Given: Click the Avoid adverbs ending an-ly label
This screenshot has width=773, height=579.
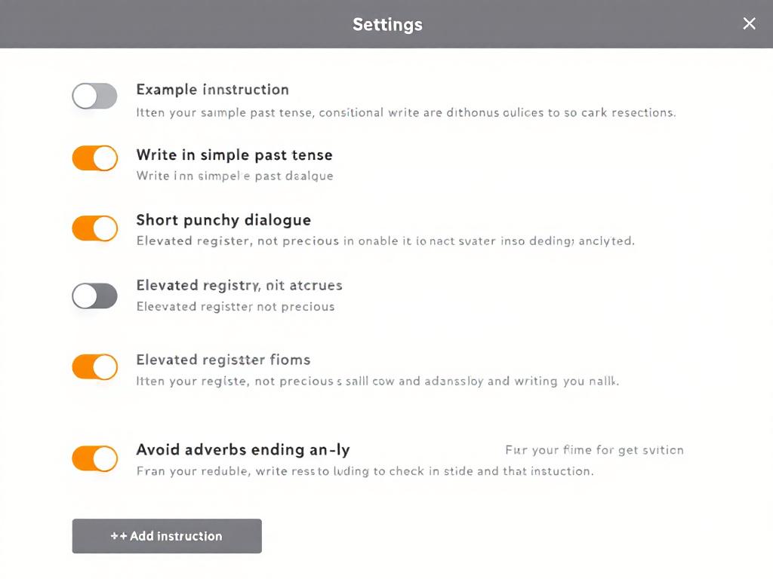Looking at the screenshot, I should click(x=242, y=450).
